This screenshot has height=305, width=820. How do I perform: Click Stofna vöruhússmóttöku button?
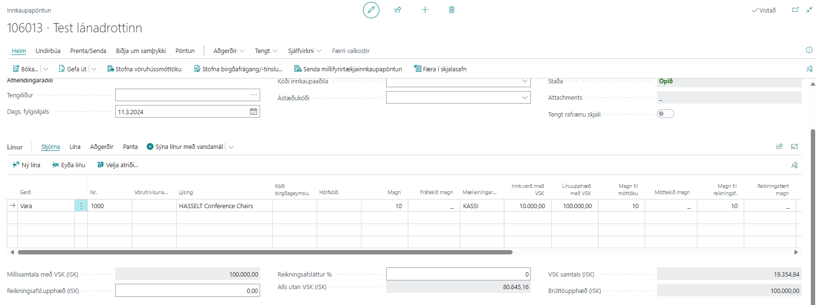[144, 69]
